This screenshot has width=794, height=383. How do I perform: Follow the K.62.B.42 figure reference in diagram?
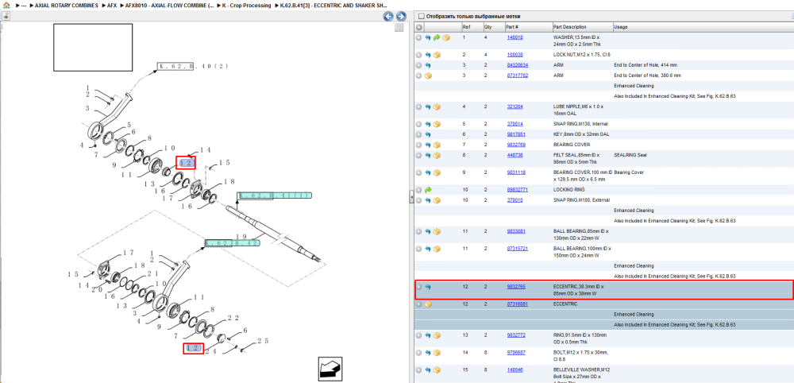click(232, 243)
